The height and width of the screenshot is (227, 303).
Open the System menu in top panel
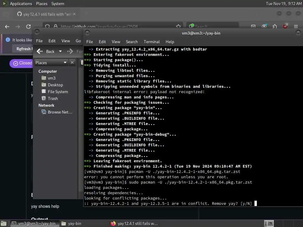58,4
